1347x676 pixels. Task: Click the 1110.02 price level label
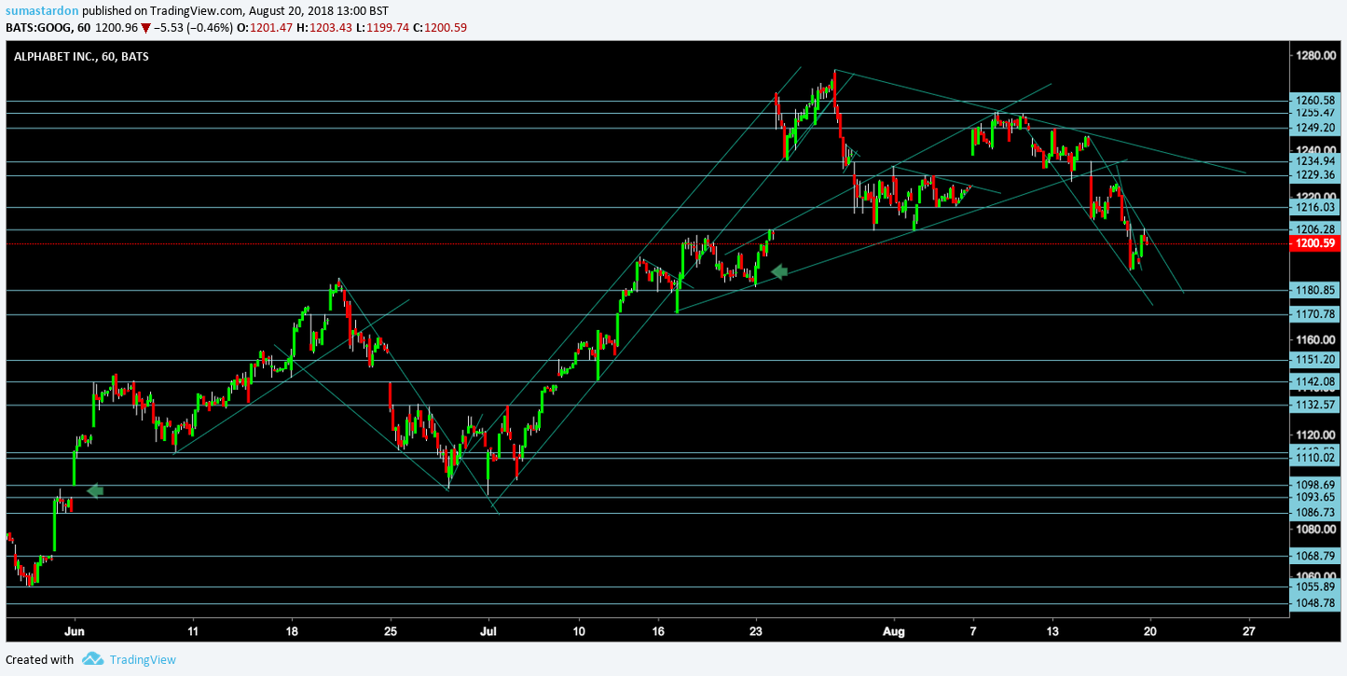pos(1315,458)
